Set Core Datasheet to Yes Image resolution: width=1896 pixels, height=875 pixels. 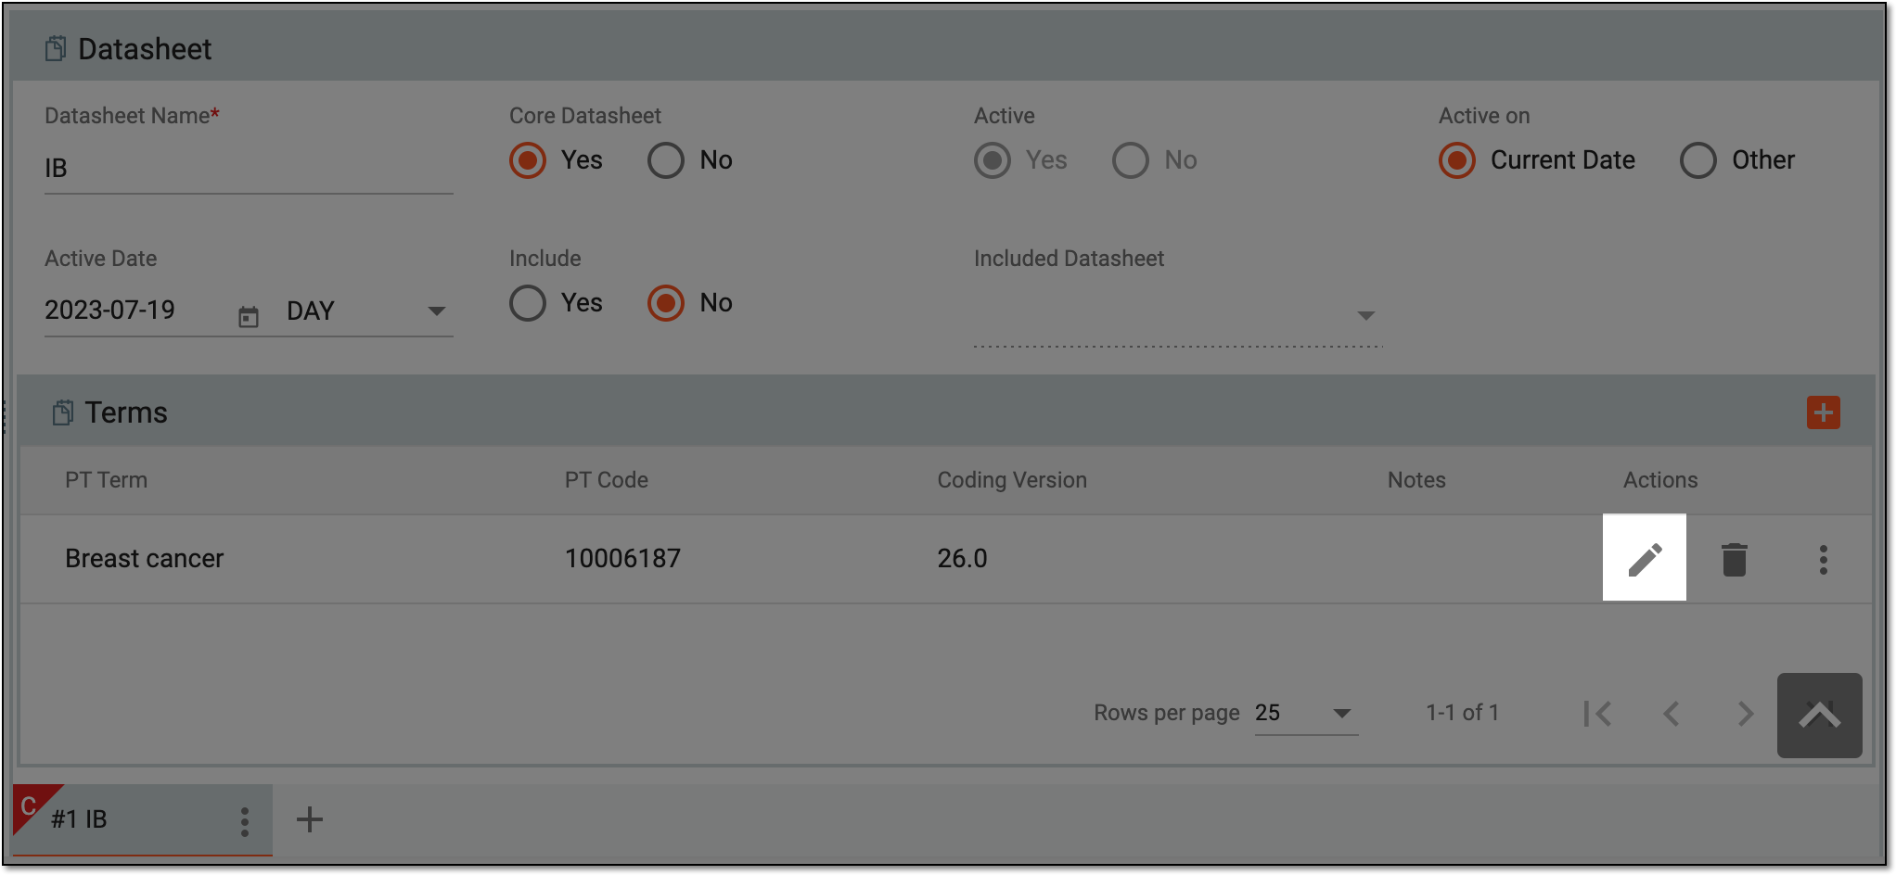click(x=528, y=160)
